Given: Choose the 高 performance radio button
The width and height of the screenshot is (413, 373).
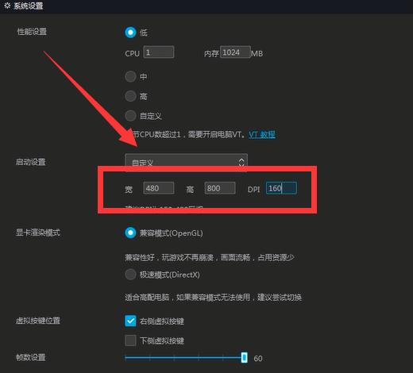Looking at the screenshot, I should 130,96.
